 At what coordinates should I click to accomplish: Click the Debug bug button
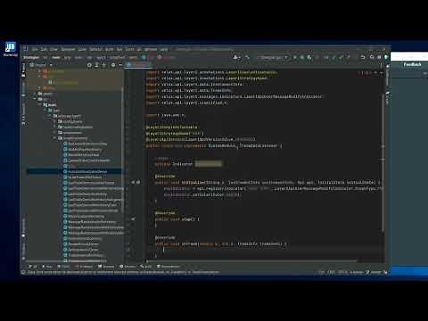coord(302,57)
